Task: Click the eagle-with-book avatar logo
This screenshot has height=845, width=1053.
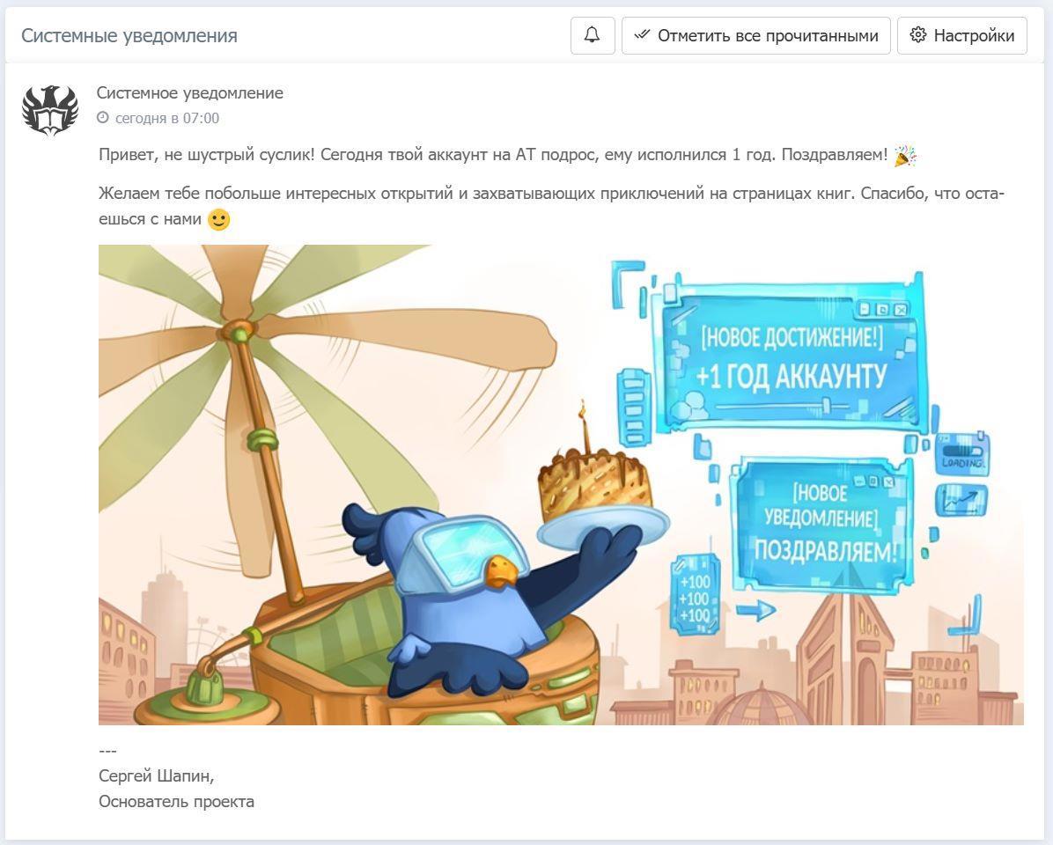Action: pyautogui.click(x=50, y=111)
